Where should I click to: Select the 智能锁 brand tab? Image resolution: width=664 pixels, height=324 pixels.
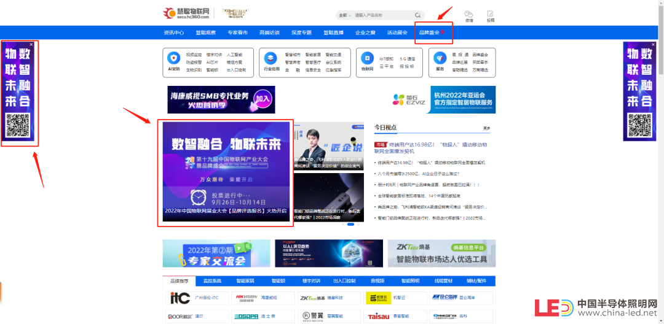click(x=279, y=280)
